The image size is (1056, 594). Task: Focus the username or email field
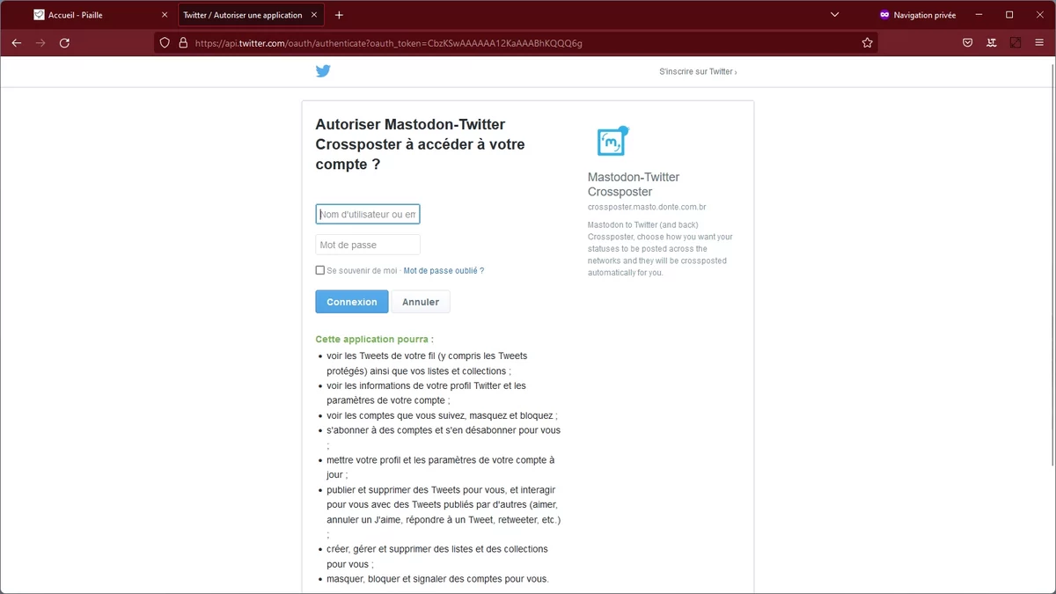pos(368,214)
